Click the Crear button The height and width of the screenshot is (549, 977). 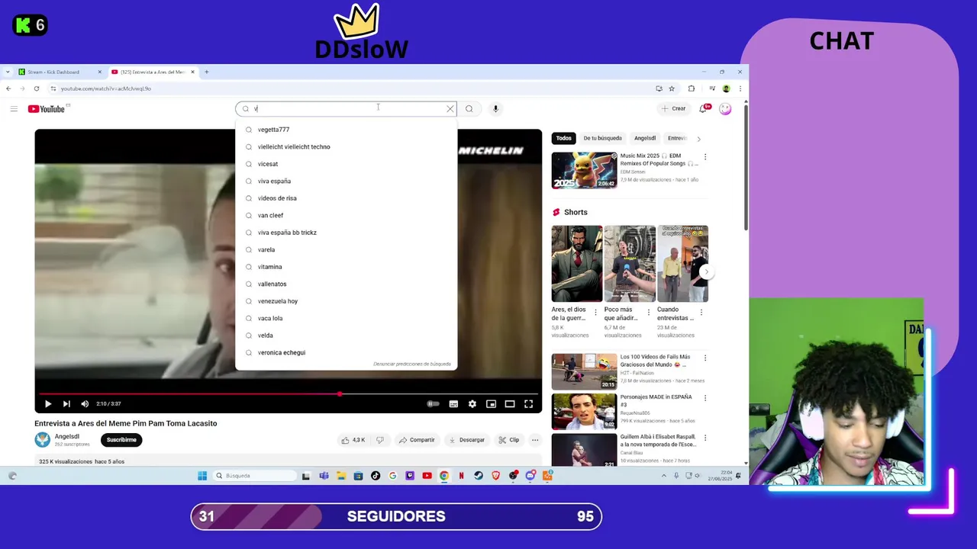point(674,108)
